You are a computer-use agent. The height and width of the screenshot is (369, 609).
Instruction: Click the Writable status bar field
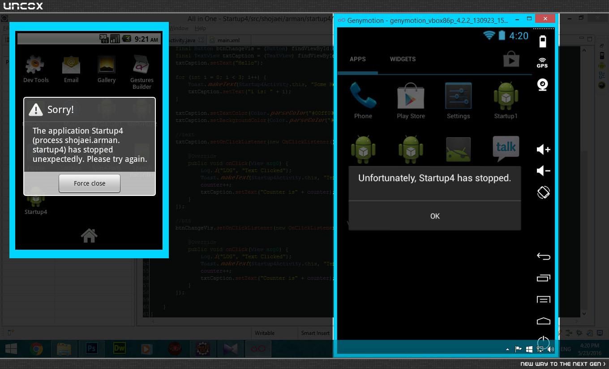(265, 333)
